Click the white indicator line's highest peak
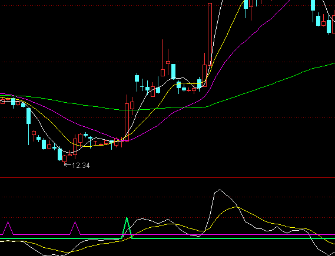Viewport: 335px width, 256px height. (x=220, y=190)
